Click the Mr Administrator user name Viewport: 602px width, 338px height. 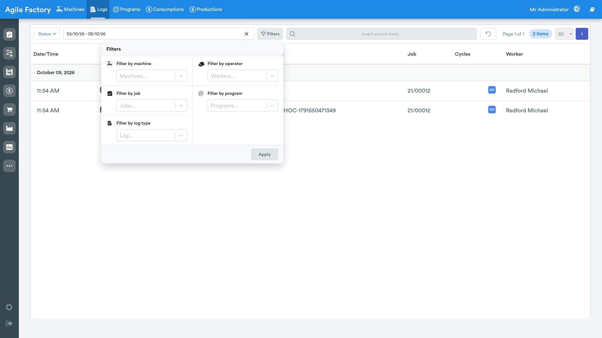tap(549, 10)
